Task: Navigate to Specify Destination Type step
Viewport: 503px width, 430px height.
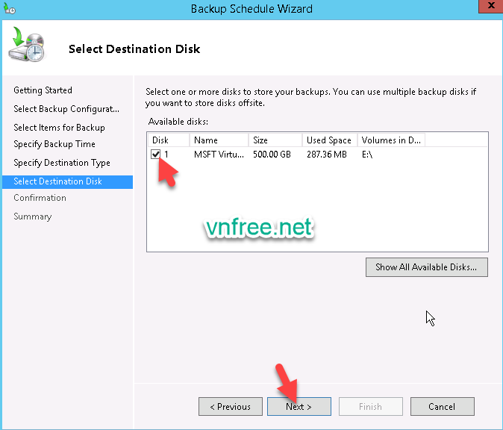Action: pyautogui.click(x=61, y=163)
